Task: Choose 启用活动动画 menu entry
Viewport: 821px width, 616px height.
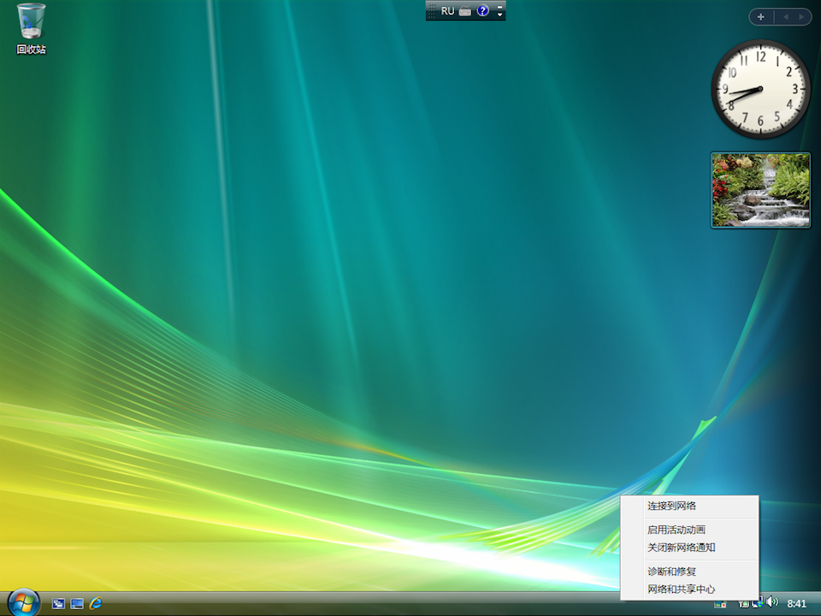Action: point(689,530)
